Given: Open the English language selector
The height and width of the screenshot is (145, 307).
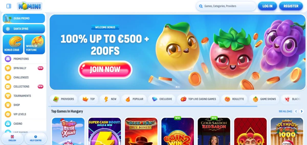Looking at the screenshot, I should [x=12, y=138].
